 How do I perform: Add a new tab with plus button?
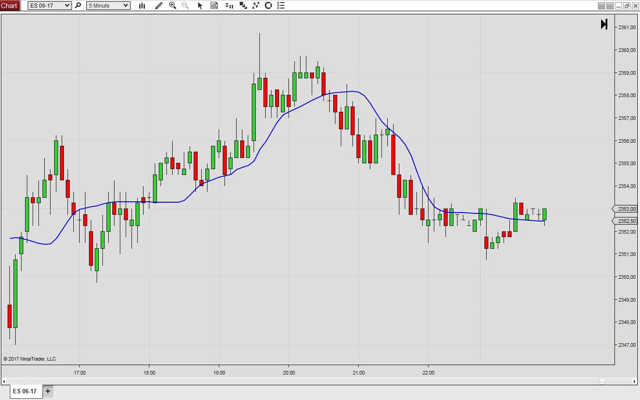click(x=48, y=391)
